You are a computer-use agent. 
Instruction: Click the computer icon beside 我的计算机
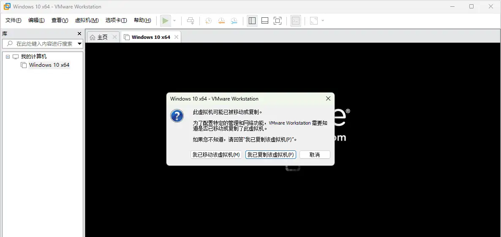[x=16, y=57]
